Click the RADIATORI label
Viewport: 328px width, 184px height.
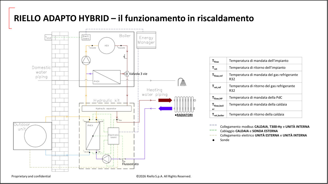coord(185,115)
